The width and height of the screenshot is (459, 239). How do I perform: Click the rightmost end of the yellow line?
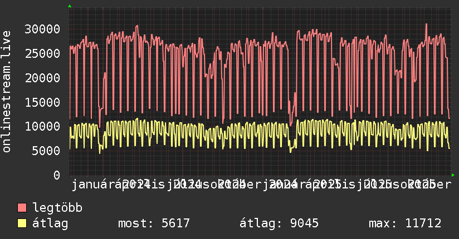450,148
